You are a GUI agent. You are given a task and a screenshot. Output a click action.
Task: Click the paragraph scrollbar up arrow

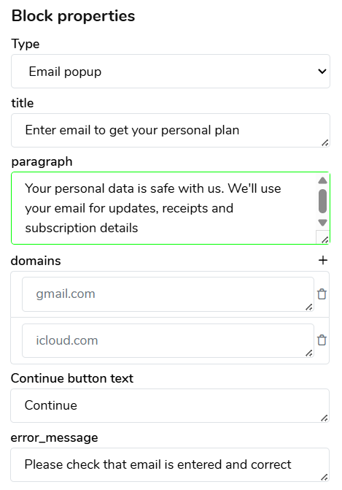(322, 180)
